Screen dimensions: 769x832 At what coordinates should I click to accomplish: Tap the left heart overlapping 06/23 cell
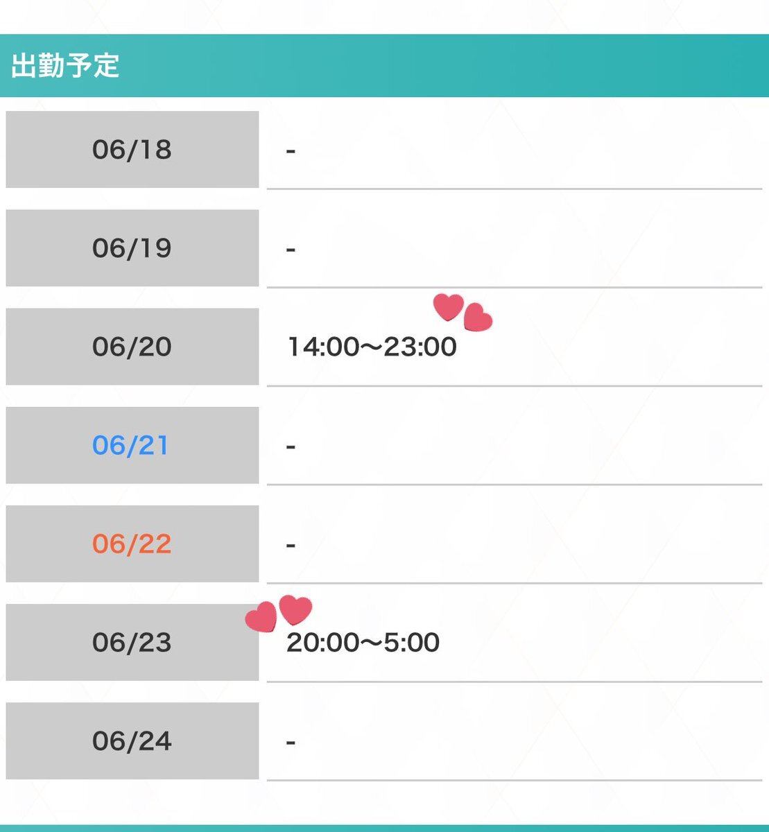tap(261, 617)
